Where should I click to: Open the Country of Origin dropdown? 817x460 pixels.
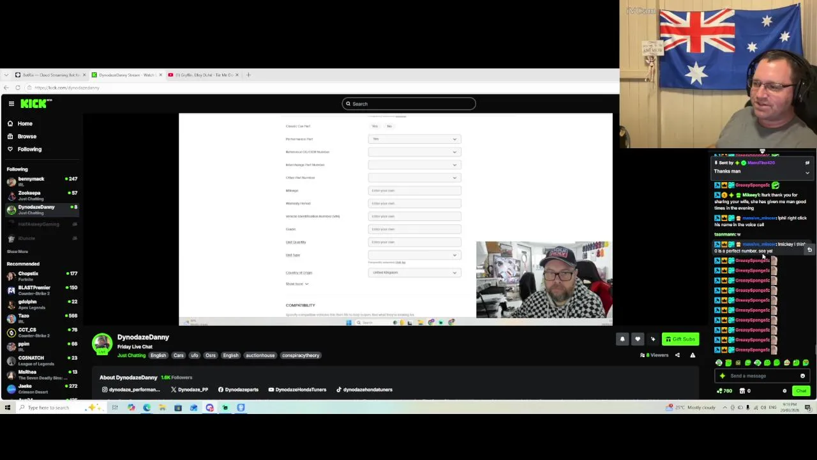point(414,273)
